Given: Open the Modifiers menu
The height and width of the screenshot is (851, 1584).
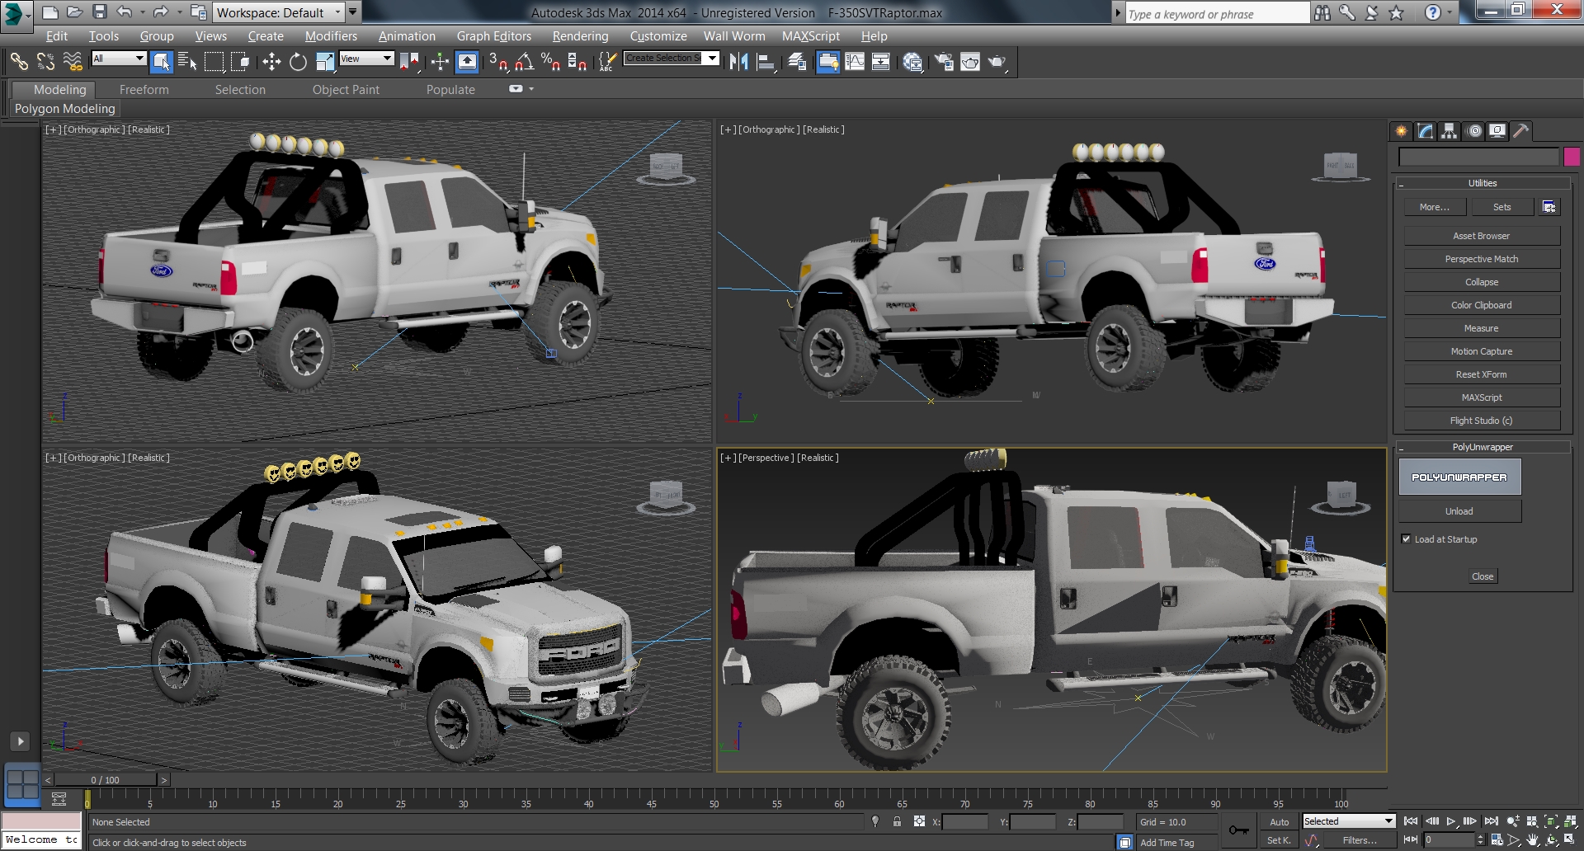Looking at the screenshot, I should [331, 36].
